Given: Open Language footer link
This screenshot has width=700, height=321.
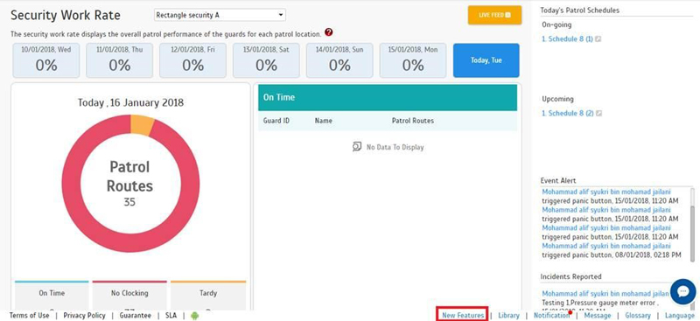Looking at the screenshot, I should (680, 315).
